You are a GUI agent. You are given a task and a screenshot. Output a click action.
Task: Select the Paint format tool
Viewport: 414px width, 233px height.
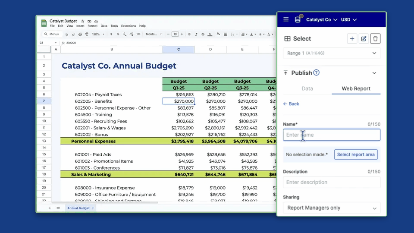87,34
